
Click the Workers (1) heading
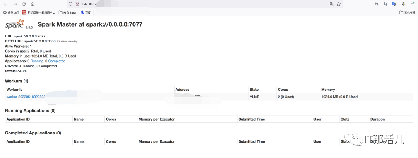pos(17,81)
